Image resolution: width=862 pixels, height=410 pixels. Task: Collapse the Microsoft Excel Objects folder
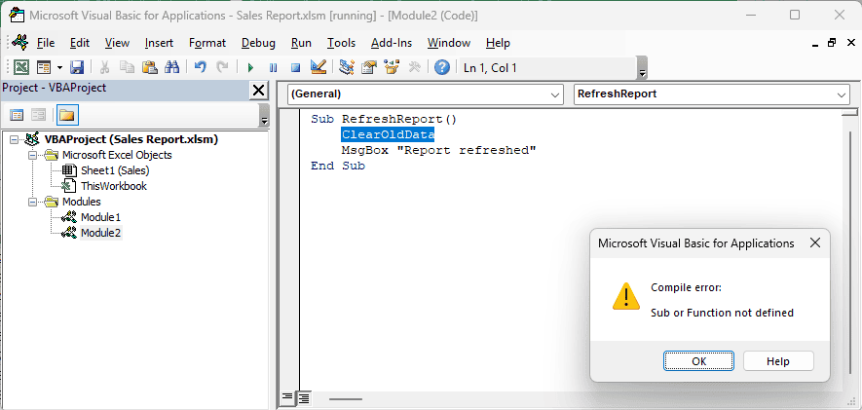33,155
